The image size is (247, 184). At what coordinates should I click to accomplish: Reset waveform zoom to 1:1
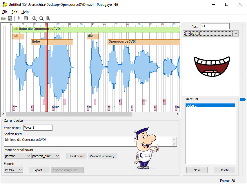(x=48, y=19)
